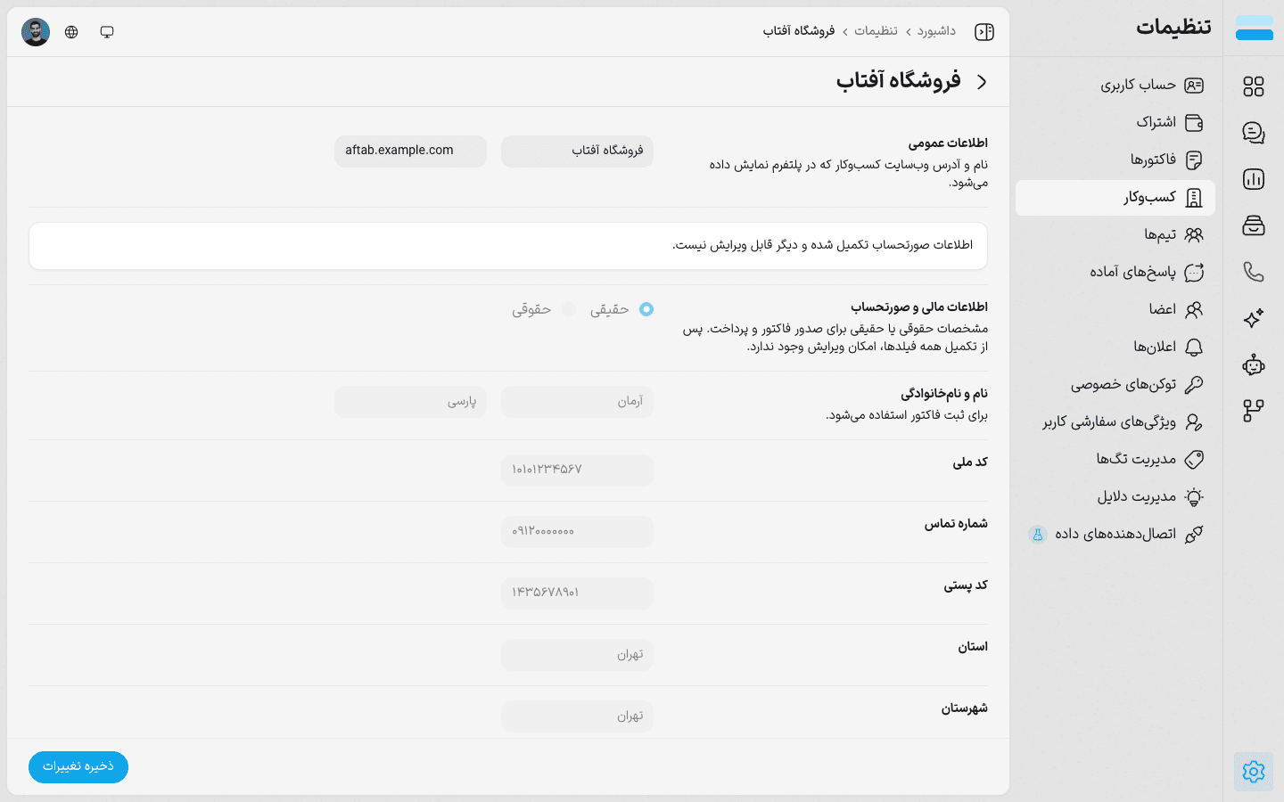Viewport: 1284px width, 802px height.
Task: Click the پاسخ‌های آماده bubble icon
Action: [x=1194, y=272]
